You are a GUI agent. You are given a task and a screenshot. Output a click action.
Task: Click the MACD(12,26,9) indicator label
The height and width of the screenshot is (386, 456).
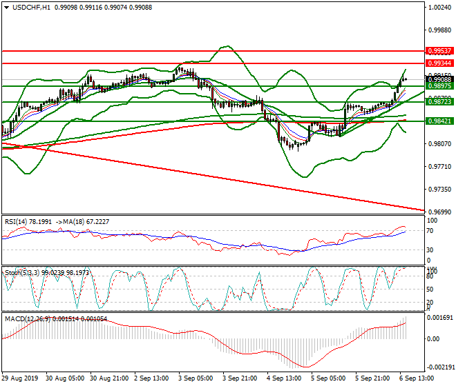click(x=56, y=319)
